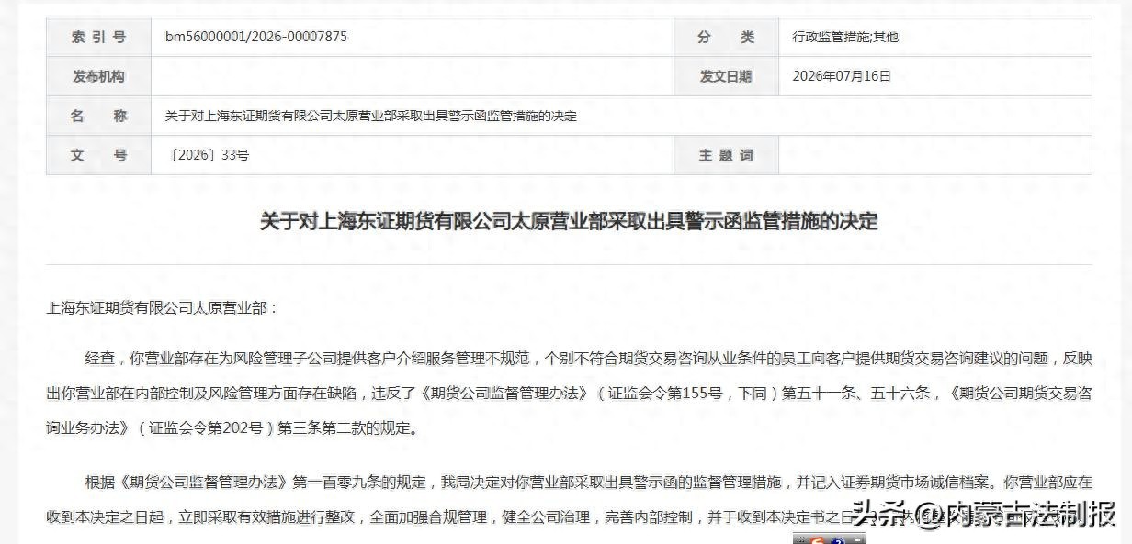
Task: Click the 主题词 label cell
Action: click(x=726, y=155)
